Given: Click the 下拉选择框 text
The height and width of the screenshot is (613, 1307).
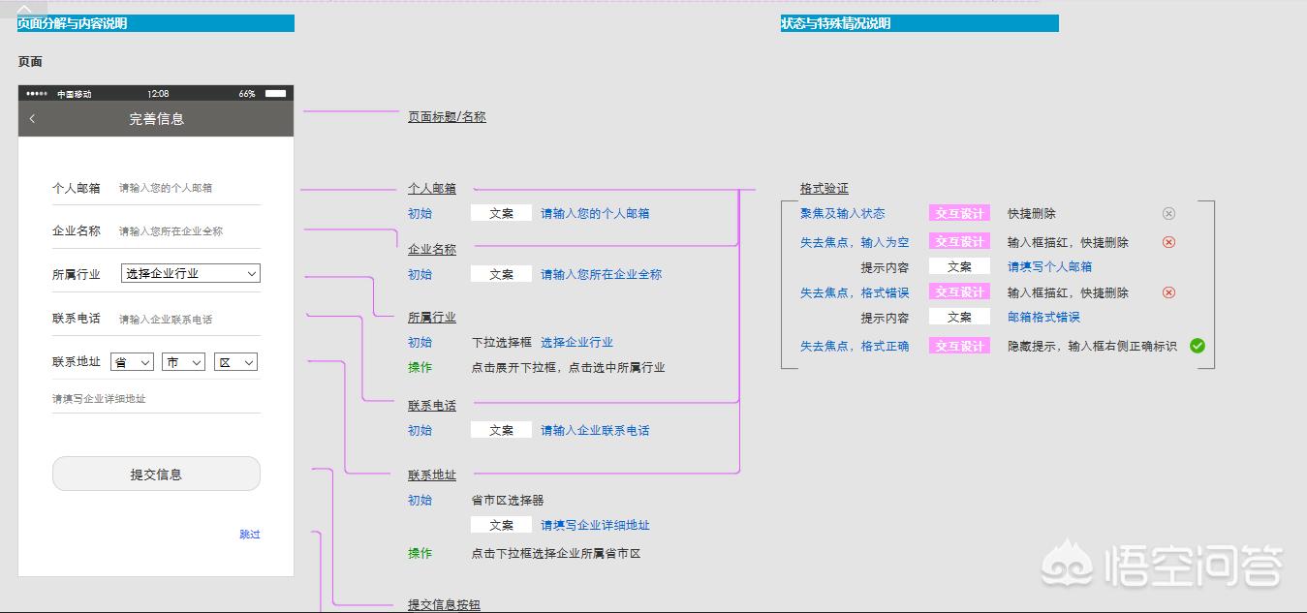Looking at the screenshot, I should point(502,343).
